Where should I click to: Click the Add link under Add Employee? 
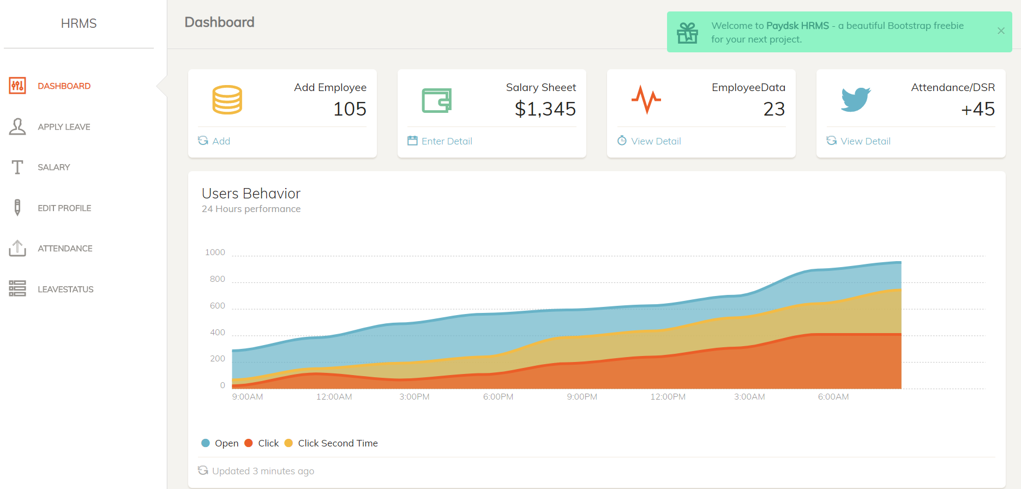tap(221, 141)
